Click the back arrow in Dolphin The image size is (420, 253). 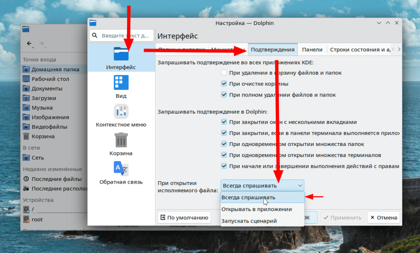click(29, 43)
